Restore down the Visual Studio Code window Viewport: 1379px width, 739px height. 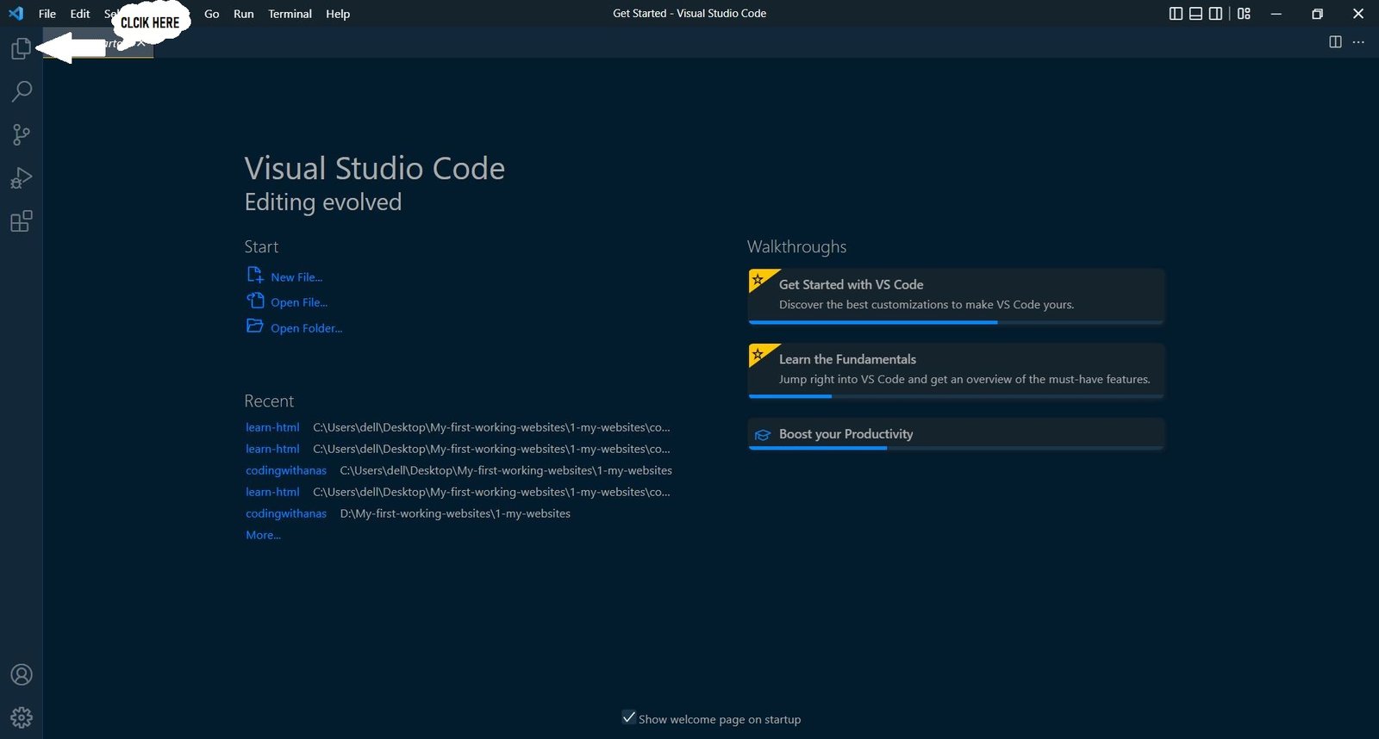tap(1317, 14)
